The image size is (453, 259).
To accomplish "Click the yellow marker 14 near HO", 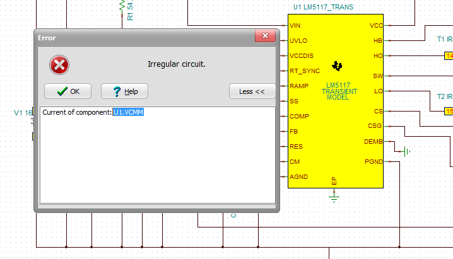I will pos(449,55).
